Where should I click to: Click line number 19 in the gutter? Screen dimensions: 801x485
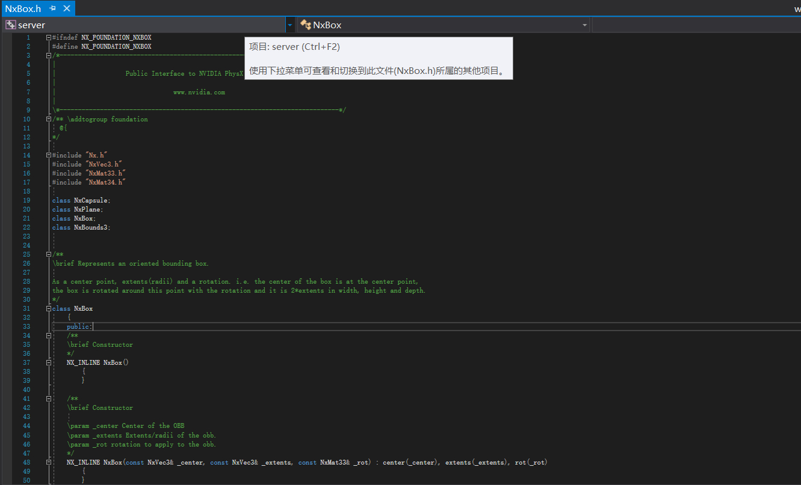(x=26, y=200)
